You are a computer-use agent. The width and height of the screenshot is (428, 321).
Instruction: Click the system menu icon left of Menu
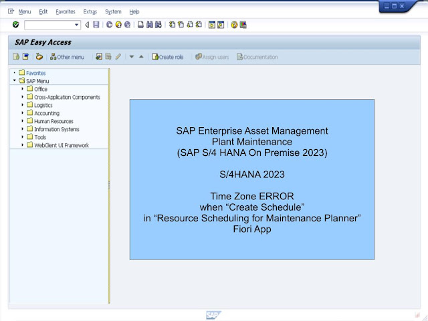tap(11, 11)
